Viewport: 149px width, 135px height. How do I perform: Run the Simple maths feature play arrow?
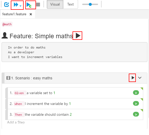tap(78, 36)
